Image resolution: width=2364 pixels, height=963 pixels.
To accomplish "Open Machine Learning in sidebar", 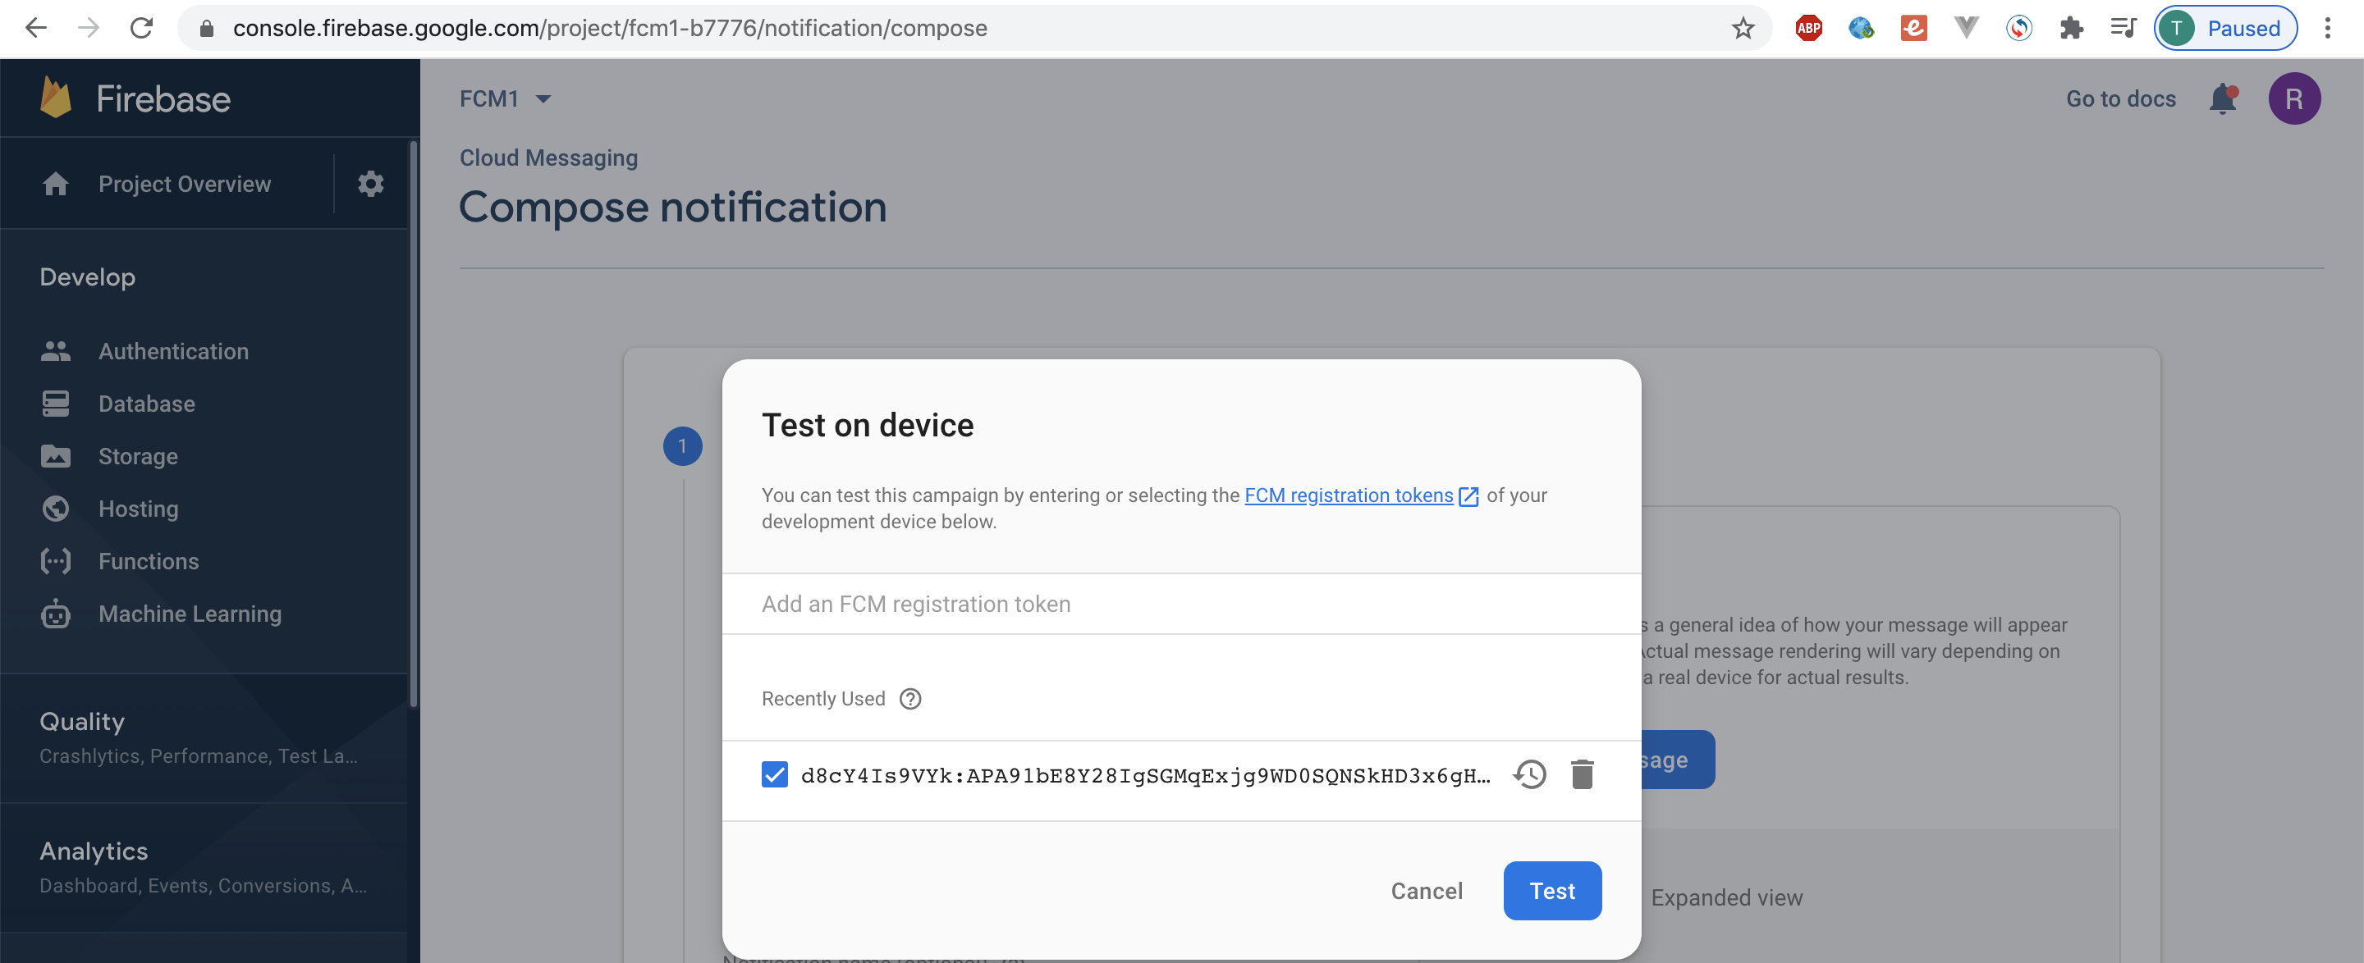I will 189,614.
